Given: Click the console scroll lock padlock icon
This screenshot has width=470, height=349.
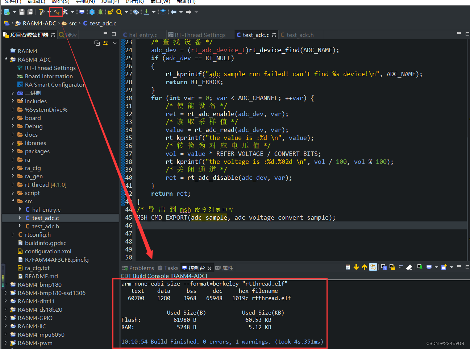Looking at the screenshot, I should (392, 267).
